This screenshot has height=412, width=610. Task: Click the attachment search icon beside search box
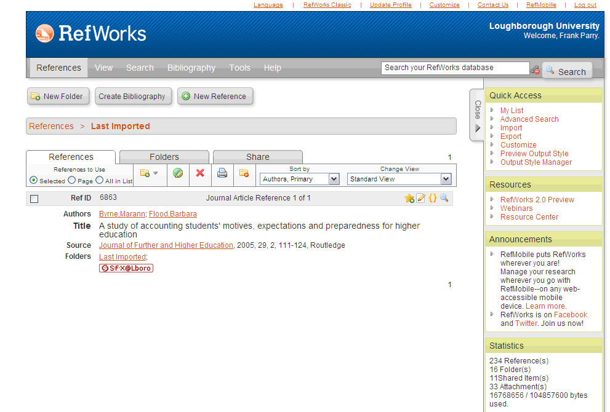(536, 70)
